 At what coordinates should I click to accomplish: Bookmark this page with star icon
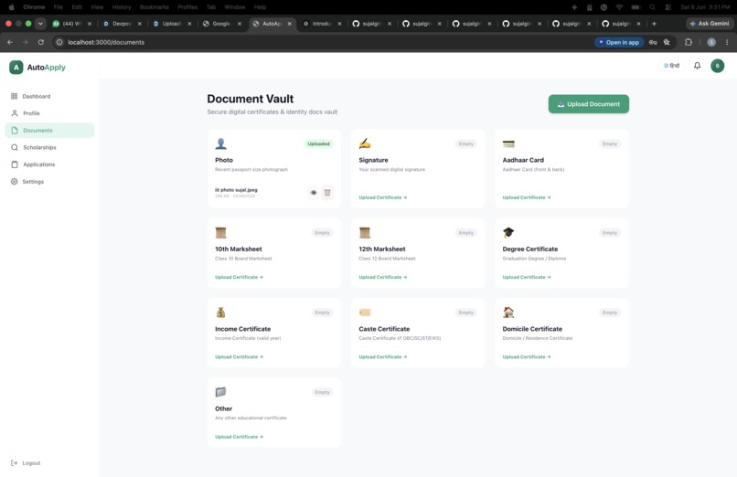coord(667,42)
